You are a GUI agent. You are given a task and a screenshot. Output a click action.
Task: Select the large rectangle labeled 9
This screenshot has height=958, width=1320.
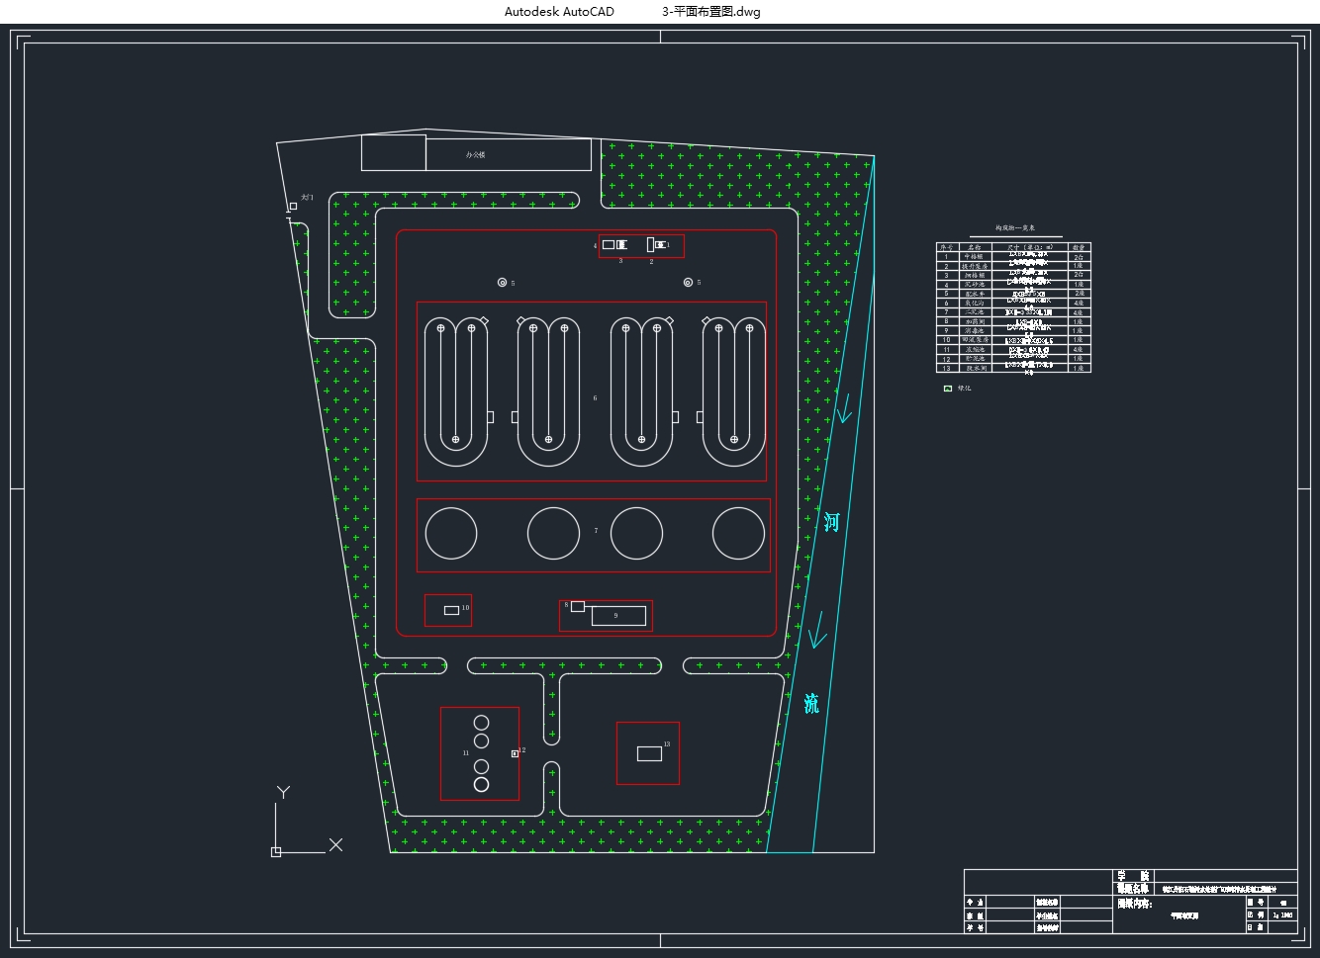pos(618,616)
